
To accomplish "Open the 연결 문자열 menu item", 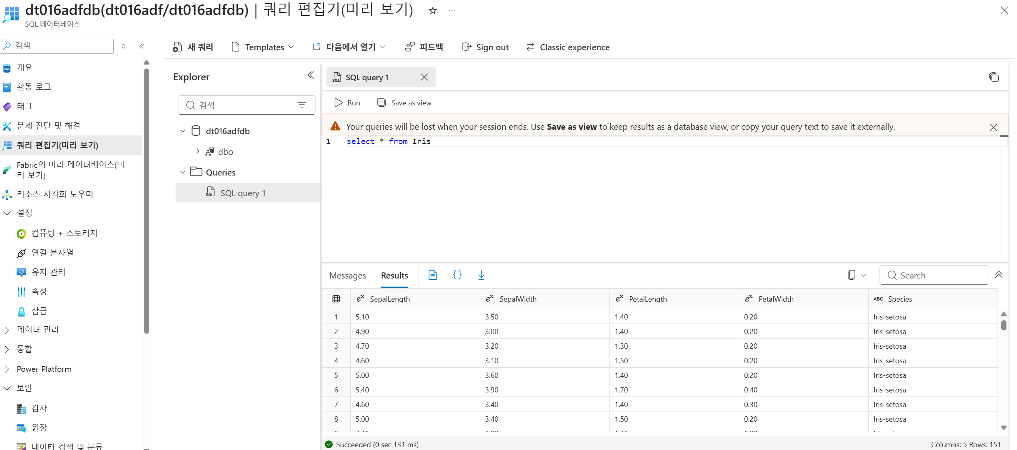I will click(x=53, y=253).
